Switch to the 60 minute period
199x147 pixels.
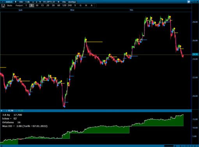pyautogui.click(x=59, y=5)
